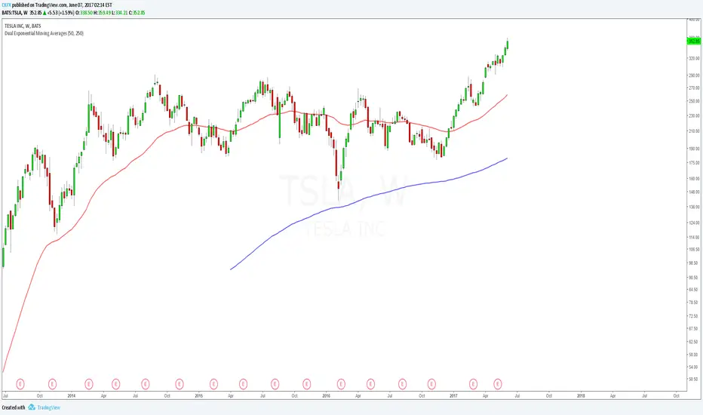Click the first earnings marker after the 2017 label
The width and height of the screenshot is (703, 415).
point(473,383)
